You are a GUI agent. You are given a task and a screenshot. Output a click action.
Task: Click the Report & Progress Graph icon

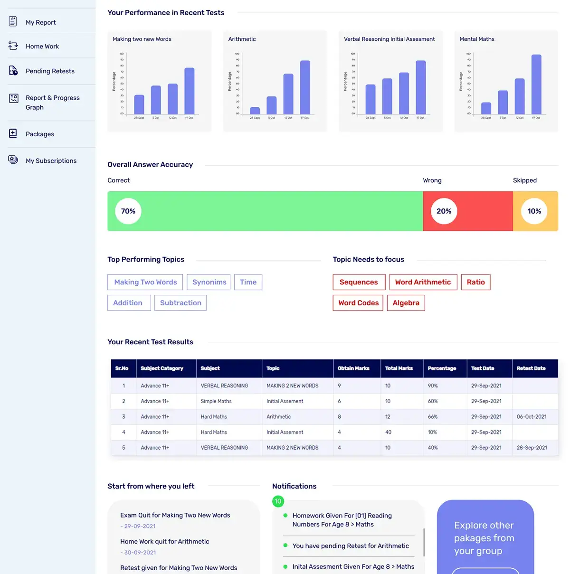click(14, 98)
